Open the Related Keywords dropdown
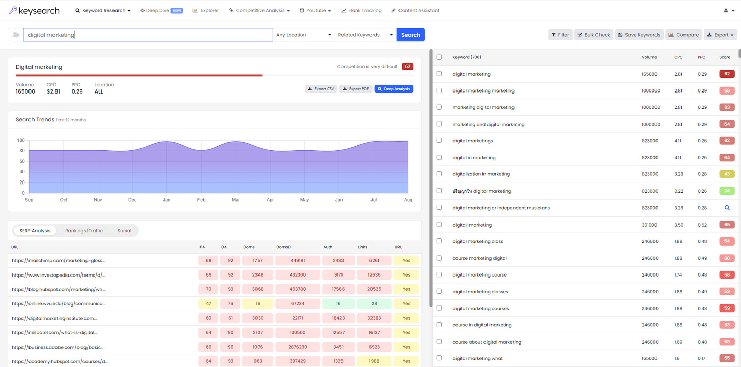 (x=365, y=35)
